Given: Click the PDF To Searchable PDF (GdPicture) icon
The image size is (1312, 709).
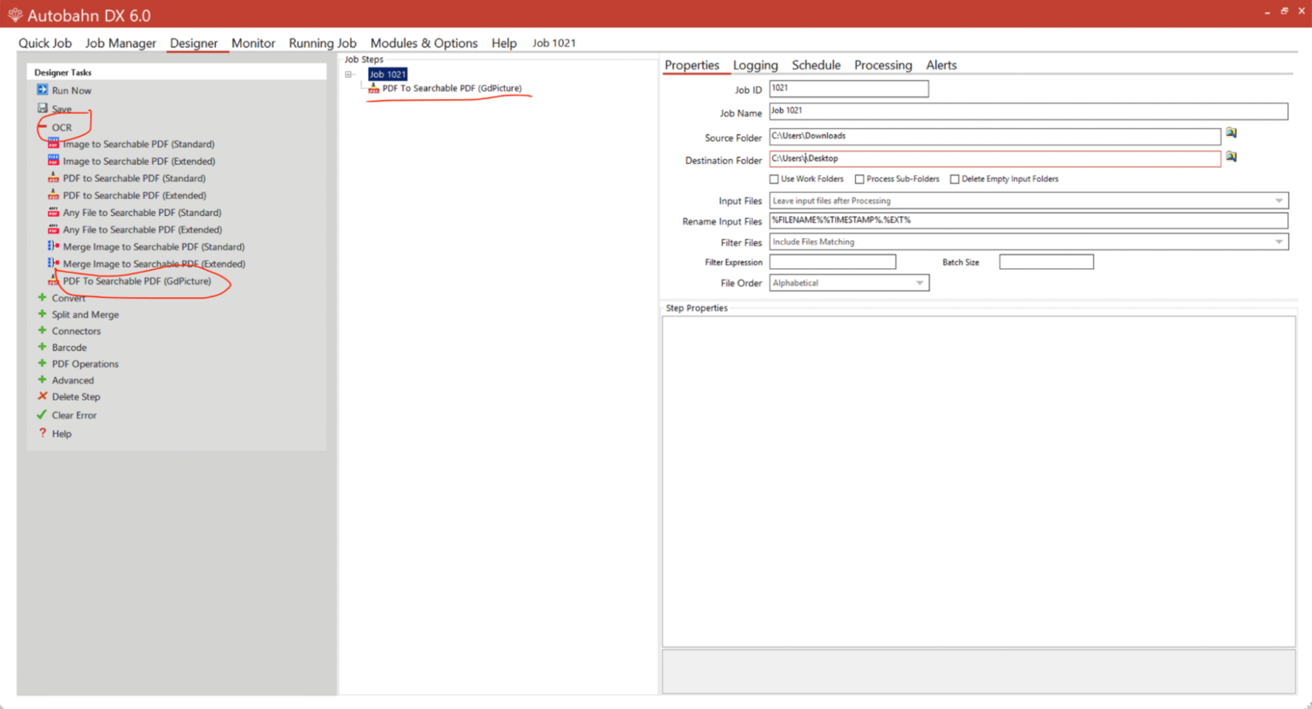Looking at the screenshot, I should (53, 280).
